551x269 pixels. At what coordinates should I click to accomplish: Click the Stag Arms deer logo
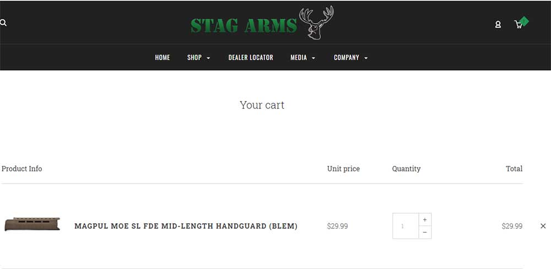point(316,23)
